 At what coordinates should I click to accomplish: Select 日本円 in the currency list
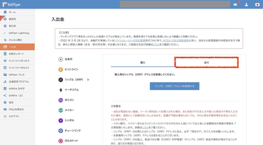(x=68, y=59)
